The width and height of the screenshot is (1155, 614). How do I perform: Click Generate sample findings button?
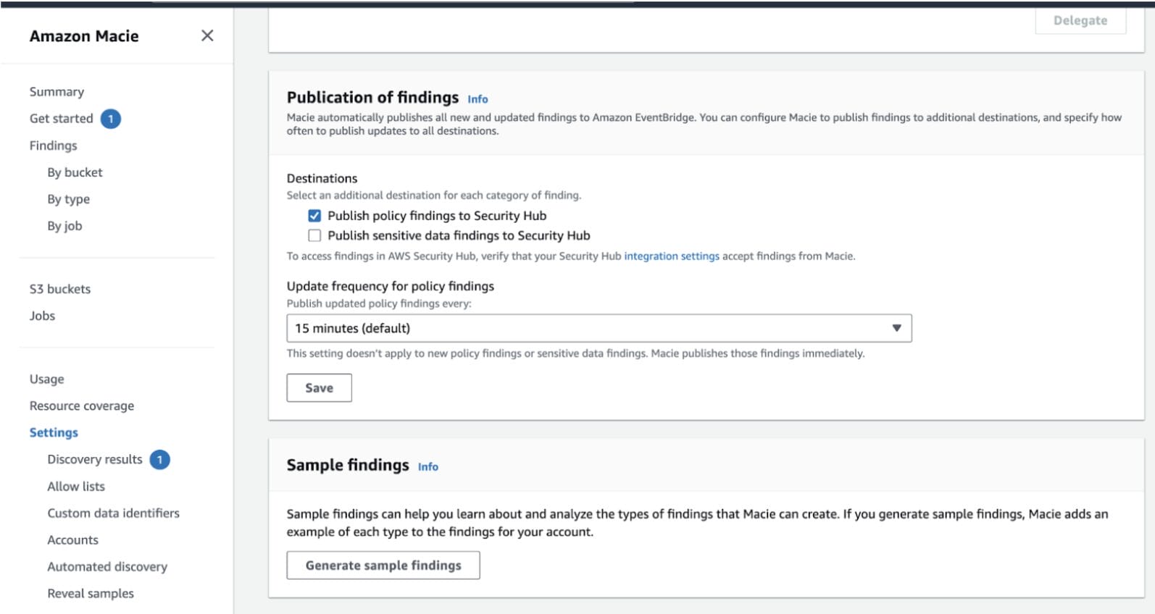383,565
